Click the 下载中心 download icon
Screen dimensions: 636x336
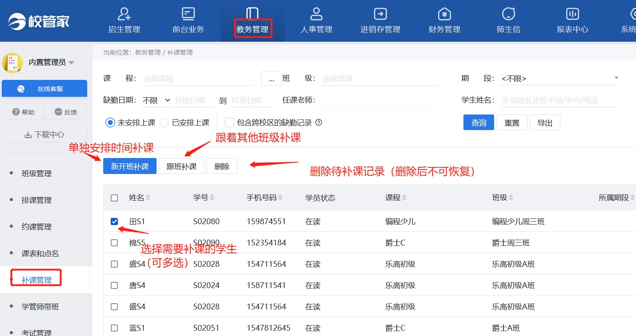pyautogui.click(x=28, y=135)
